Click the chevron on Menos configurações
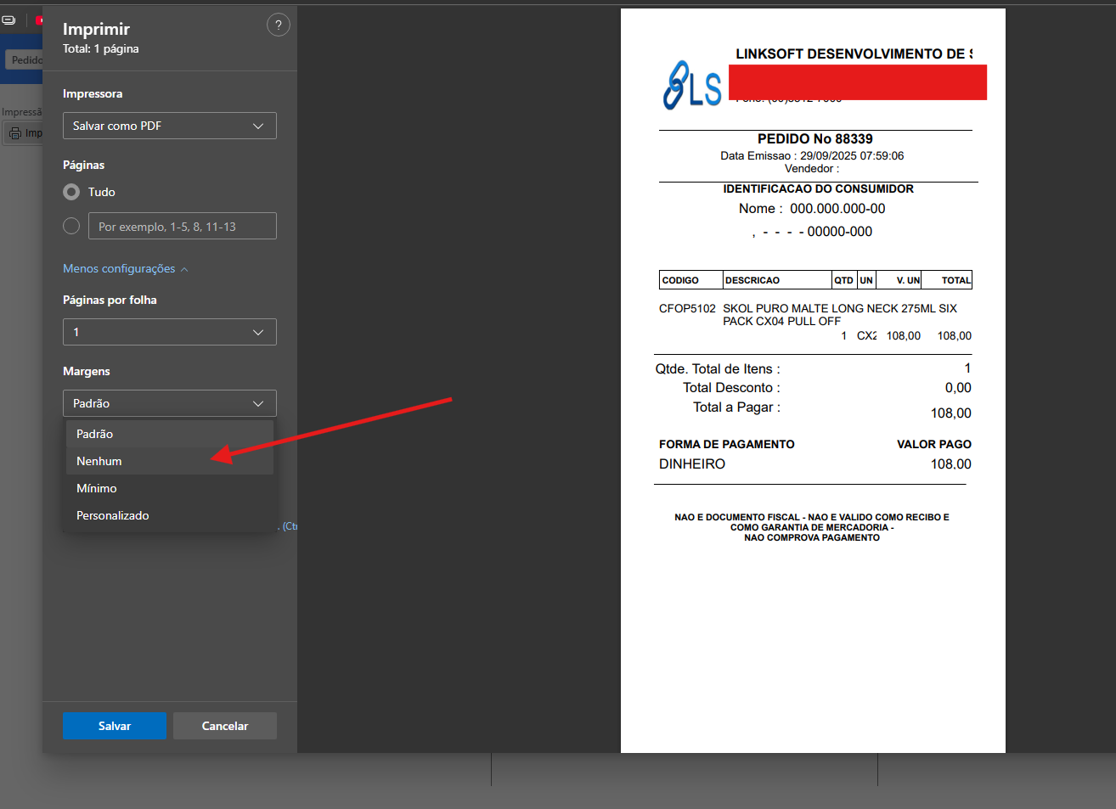The height and width of the screenshot is (809, 1116). click(x=184, y=269)
